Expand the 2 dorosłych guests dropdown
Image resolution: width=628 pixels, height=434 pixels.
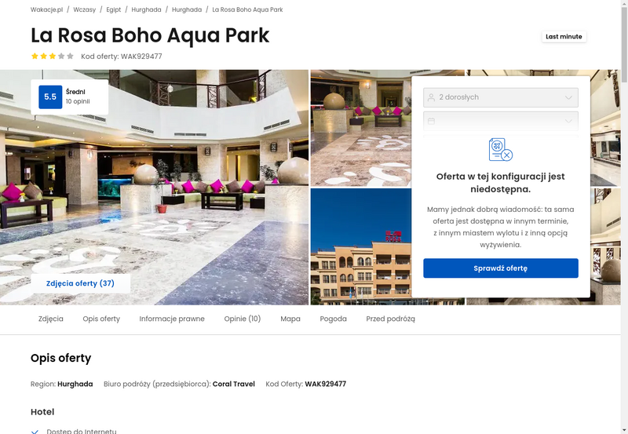click(501, 97)
